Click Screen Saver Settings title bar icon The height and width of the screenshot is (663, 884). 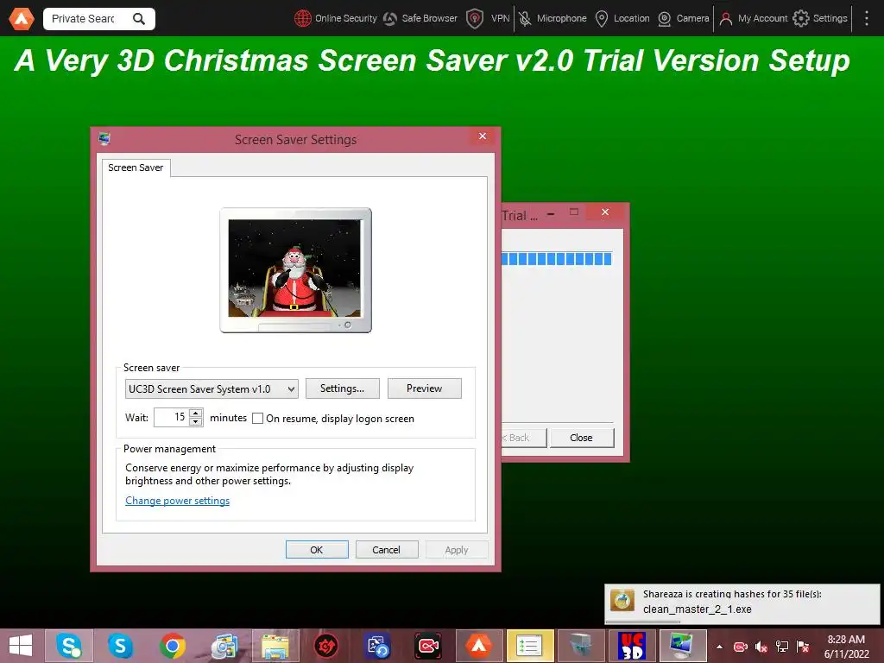point(104,139)
